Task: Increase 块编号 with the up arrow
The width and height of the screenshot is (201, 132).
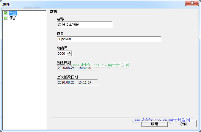Action: pos(70,53)
